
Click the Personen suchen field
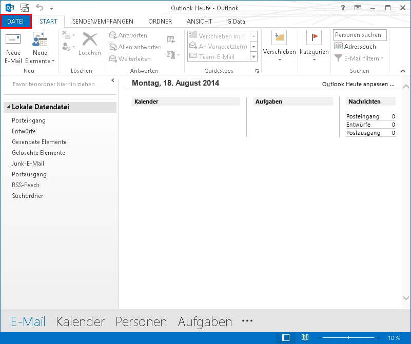[x=360, y=35]
